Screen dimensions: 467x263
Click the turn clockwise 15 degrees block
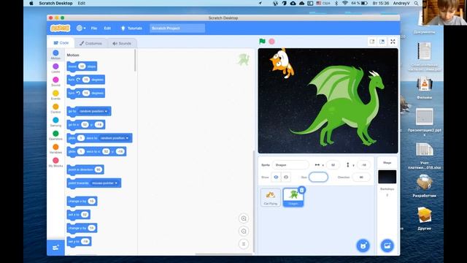pos(86,80)
